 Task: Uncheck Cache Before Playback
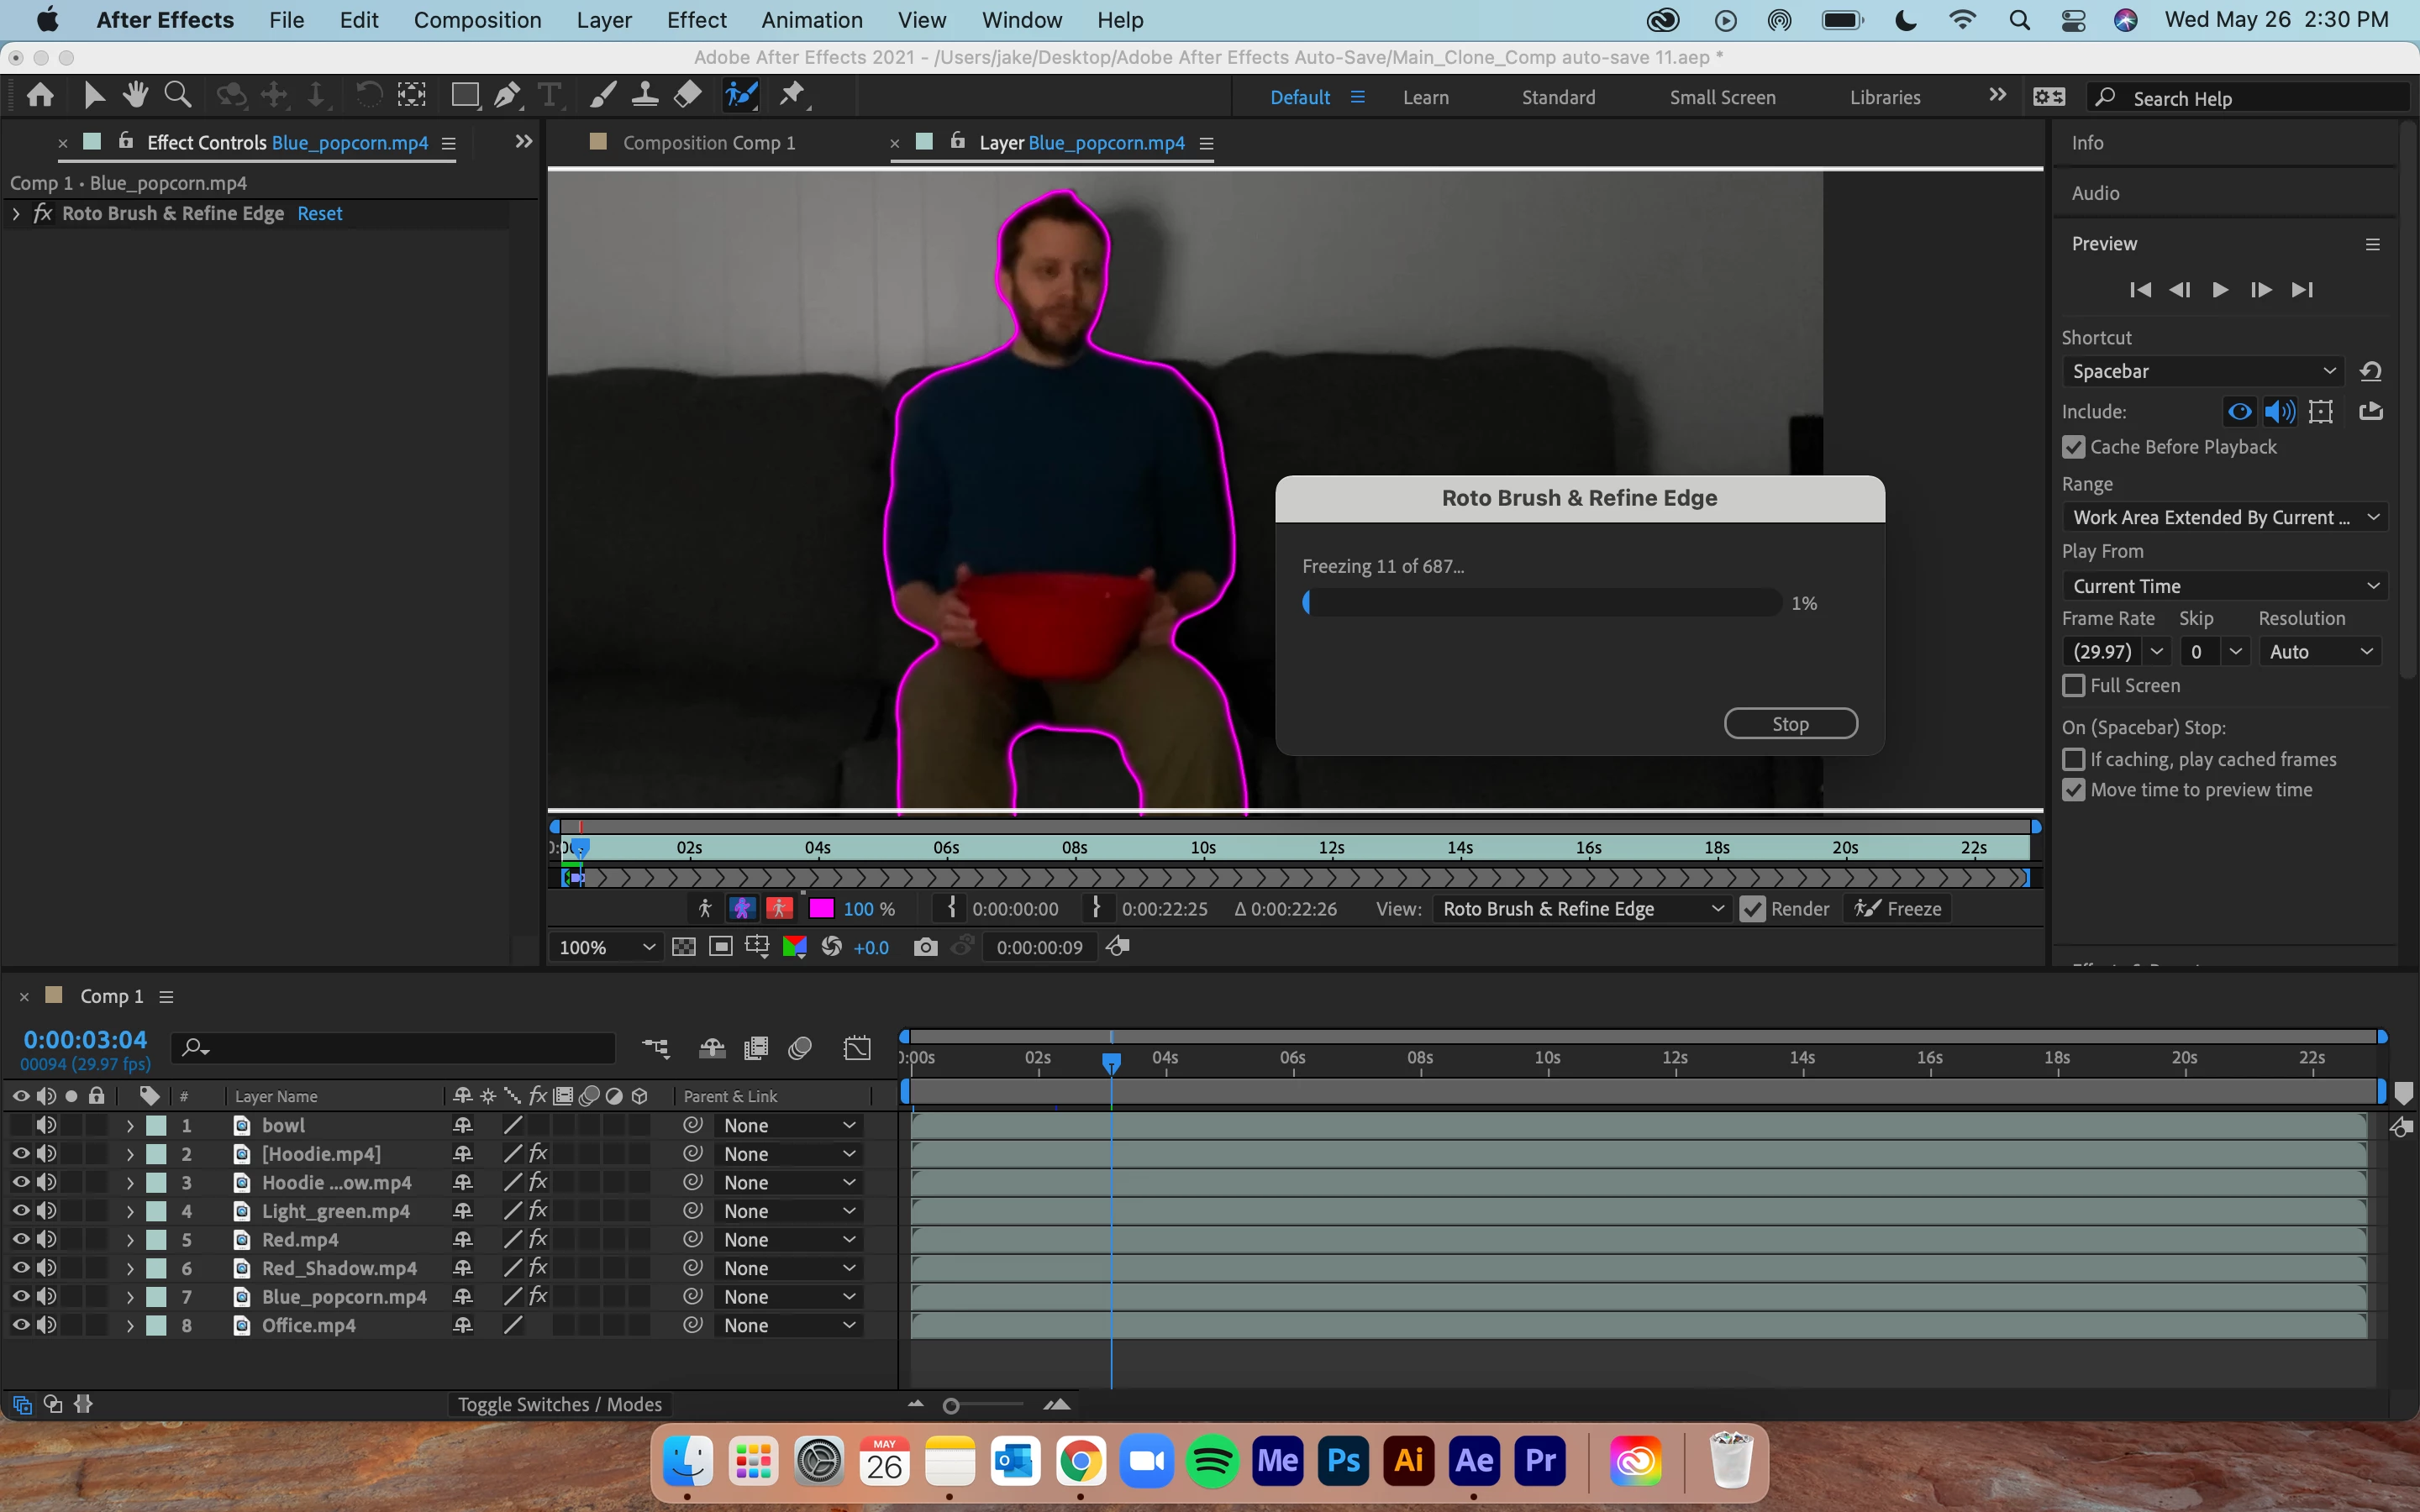click(x=2074, y=447)
